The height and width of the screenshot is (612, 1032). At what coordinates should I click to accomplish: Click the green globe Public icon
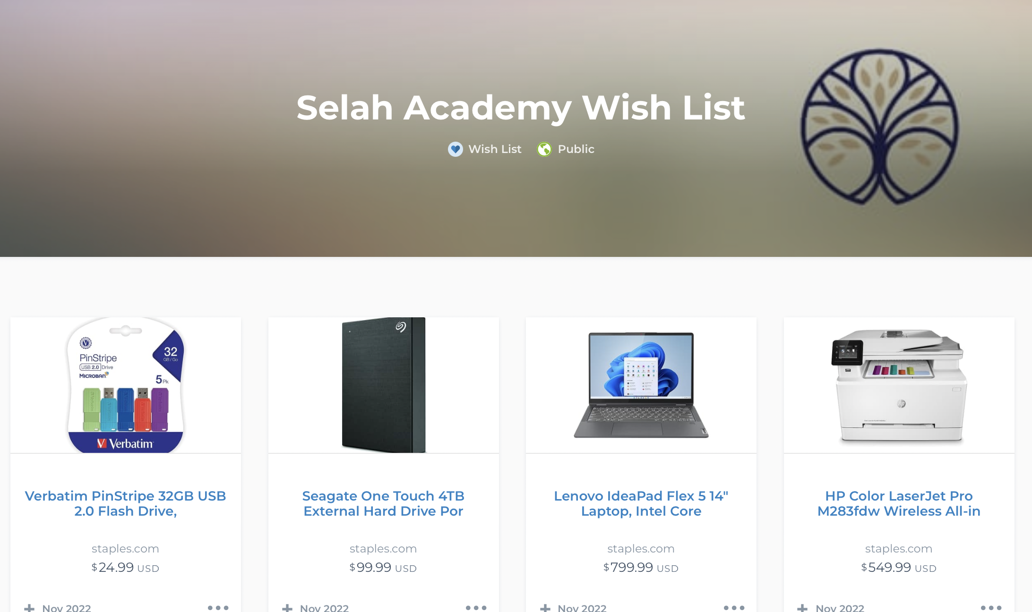pos(544,149)
